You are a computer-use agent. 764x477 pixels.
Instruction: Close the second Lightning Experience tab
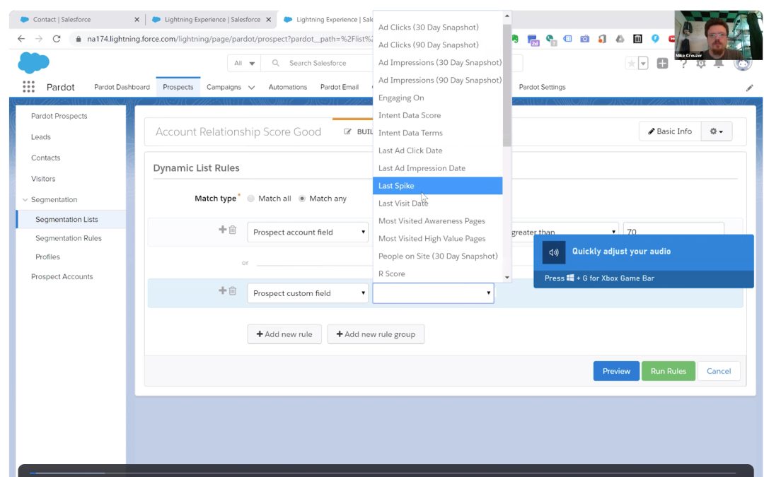[269, 20]
